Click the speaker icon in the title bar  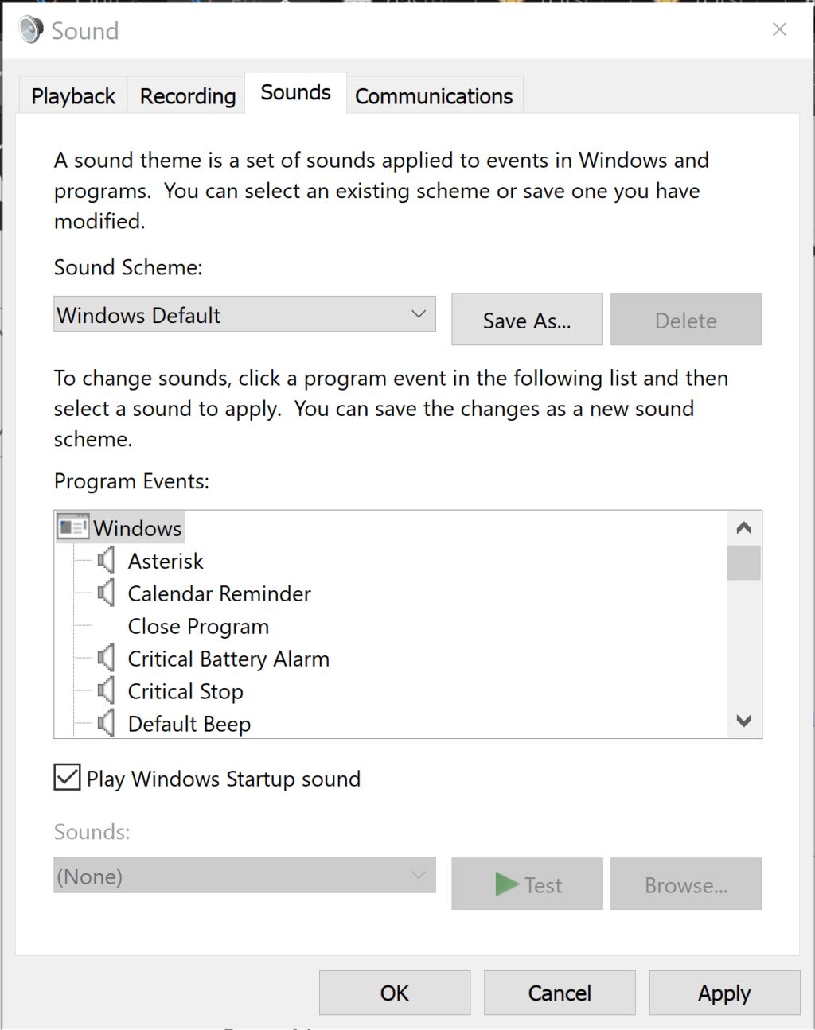[29, 29]
